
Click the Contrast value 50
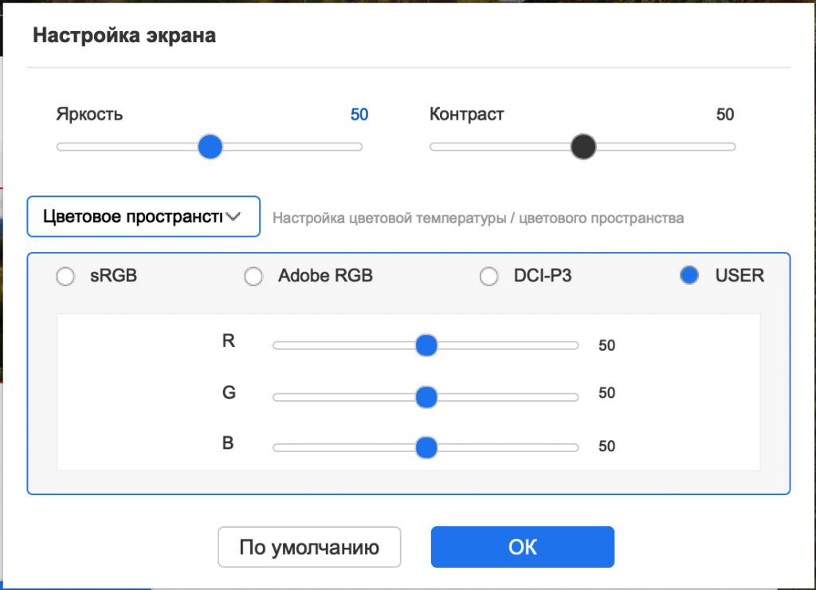click(724, 115)
